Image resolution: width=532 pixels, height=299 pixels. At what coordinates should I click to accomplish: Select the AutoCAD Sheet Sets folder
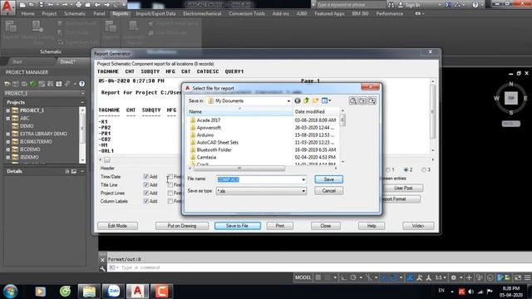point(218,143)
